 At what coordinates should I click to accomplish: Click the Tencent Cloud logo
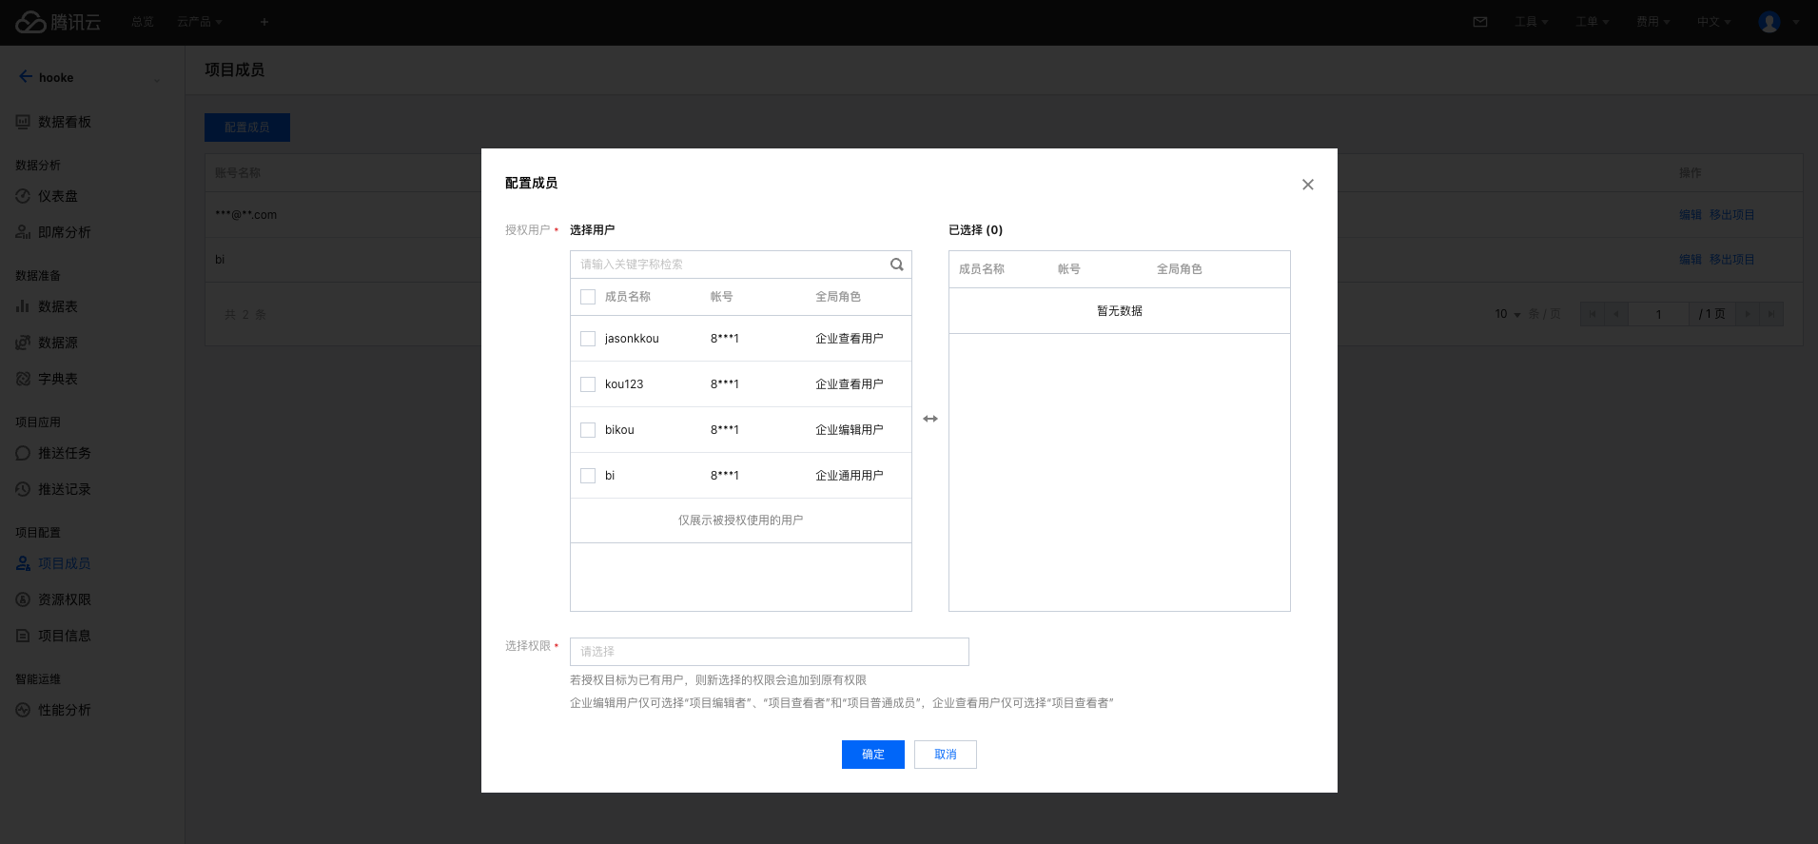point(58,22)
